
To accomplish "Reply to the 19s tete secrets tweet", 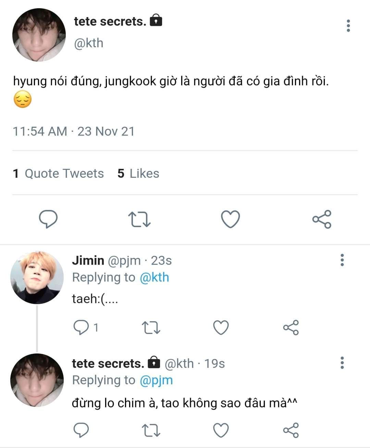I will [x=82, y=430].
